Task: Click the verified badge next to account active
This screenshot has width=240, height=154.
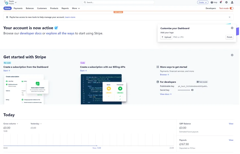Action: click(x=56, y=28)
